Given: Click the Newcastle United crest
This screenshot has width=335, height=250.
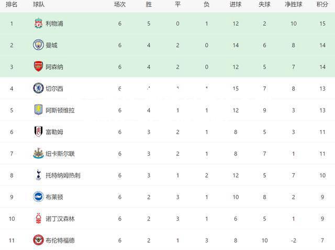Looking at the screenshot, I should (38, 153).
